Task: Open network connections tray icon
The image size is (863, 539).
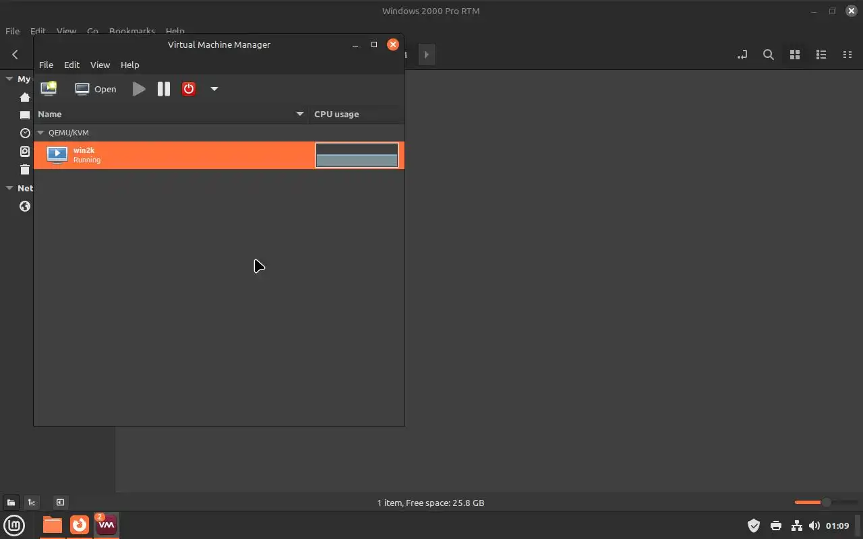Action: (x=796, y=526)
